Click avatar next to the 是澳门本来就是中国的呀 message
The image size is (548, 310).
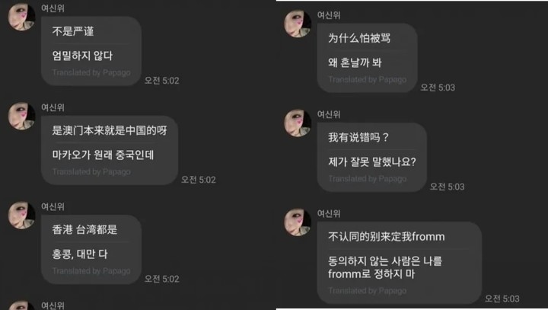[21, 116]
